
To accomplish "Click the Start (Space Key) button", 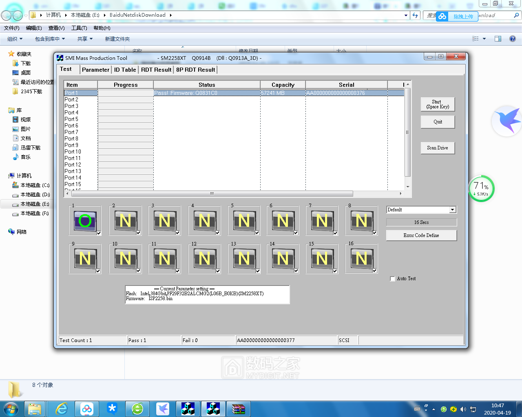I will pyautogui.click(x=438, y=104).
